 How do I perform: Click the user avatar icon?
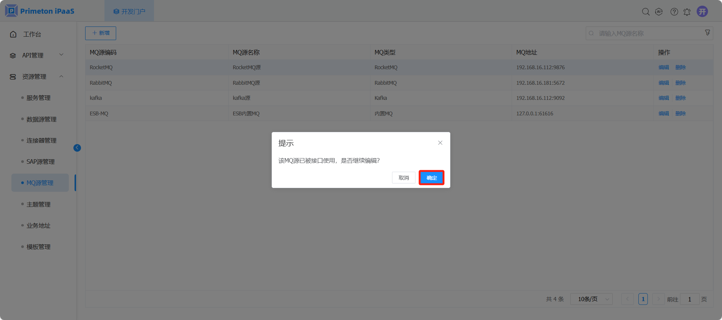[702, 11]
